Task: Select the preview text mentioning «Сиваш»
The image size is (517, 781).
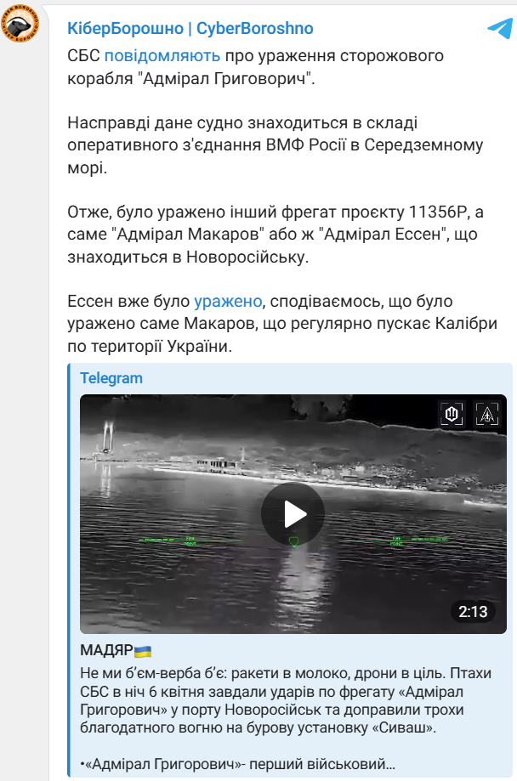Action: click(x=286, y=700)
